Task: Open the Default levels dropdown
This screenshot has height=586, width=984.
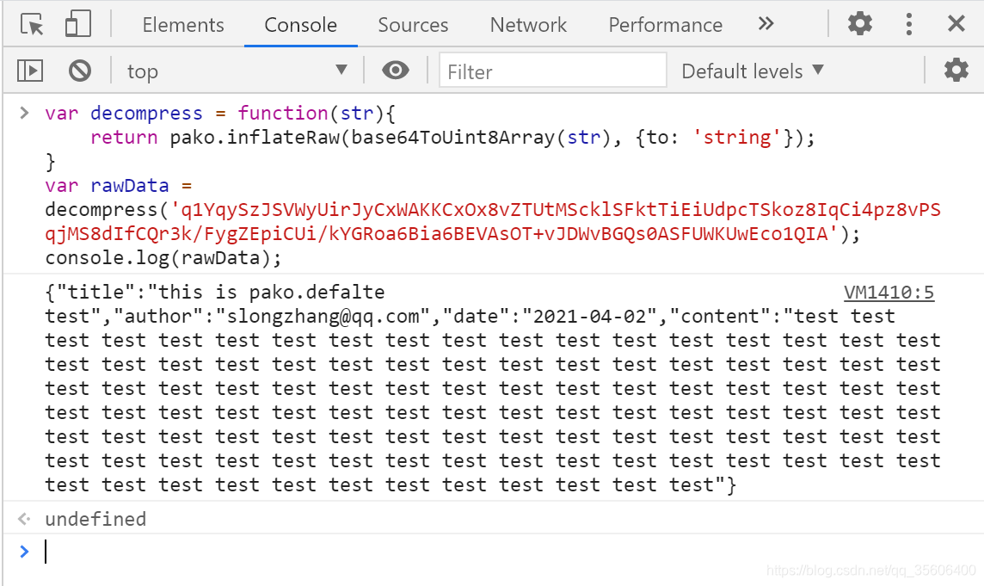Action: [753, 71]
